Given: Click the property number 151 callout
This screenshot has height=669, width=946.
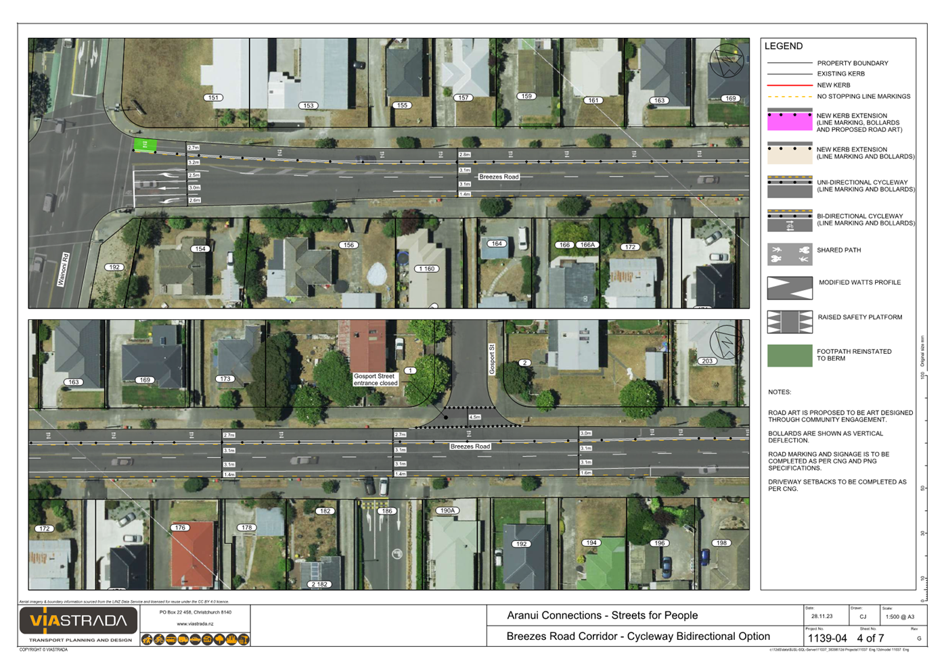Looking at the screenshot, I should pyautogui.click(x=214, y=97).
